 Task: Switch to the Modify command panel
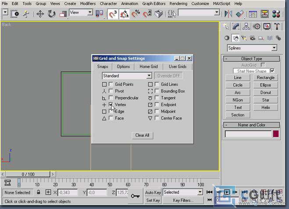[x=236, y=27]
